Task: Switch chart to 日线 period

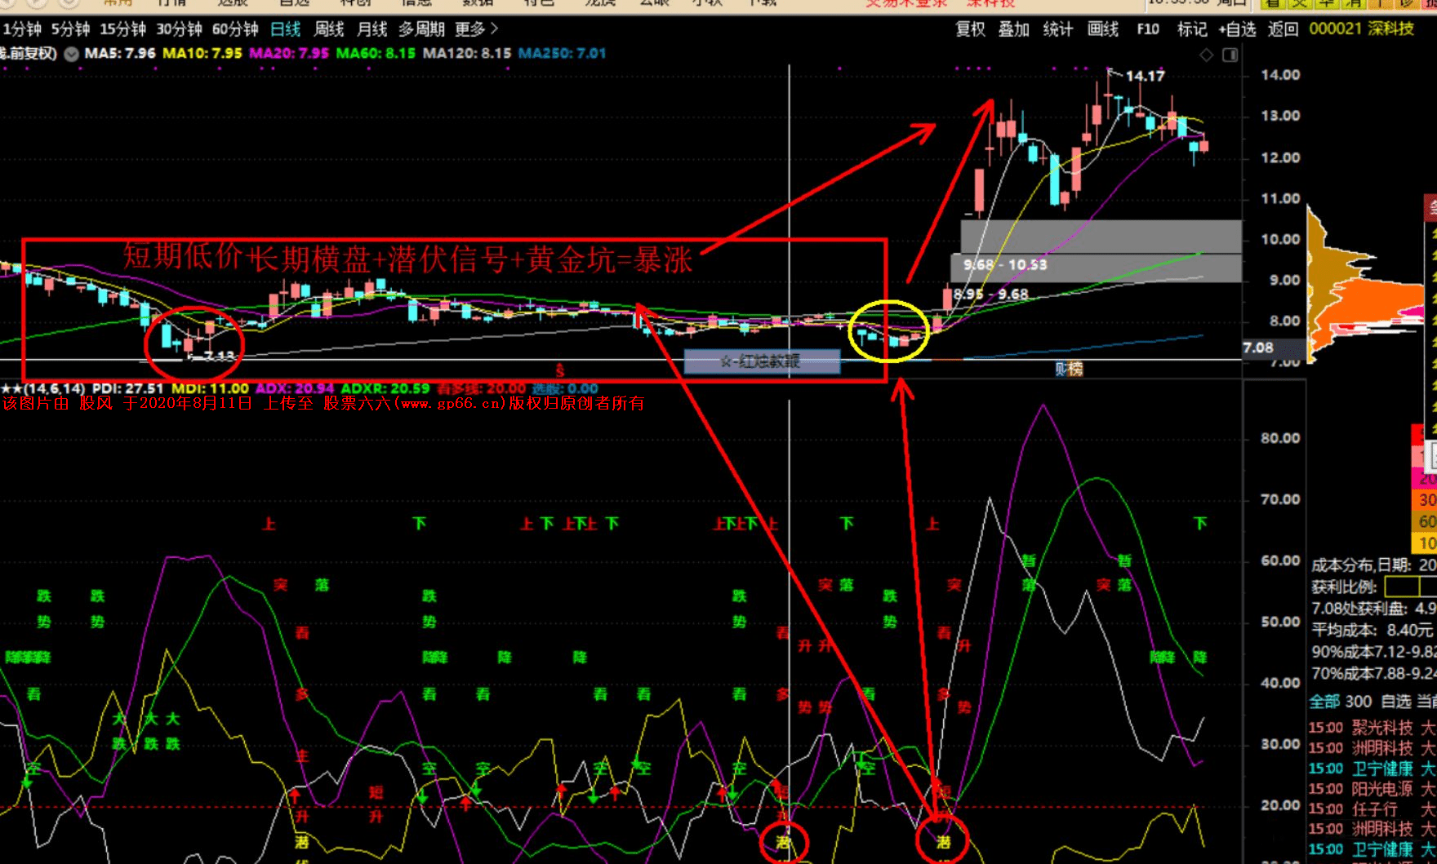Action: coord(285,29)
